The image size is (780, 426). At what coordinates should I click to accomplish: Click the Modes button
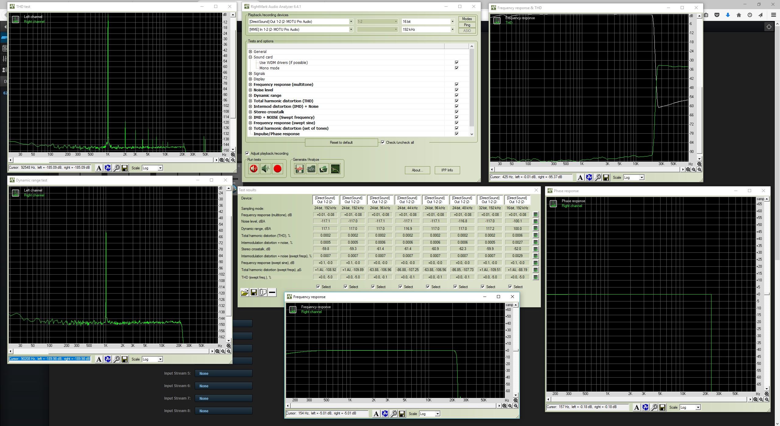tap(467, 19)
